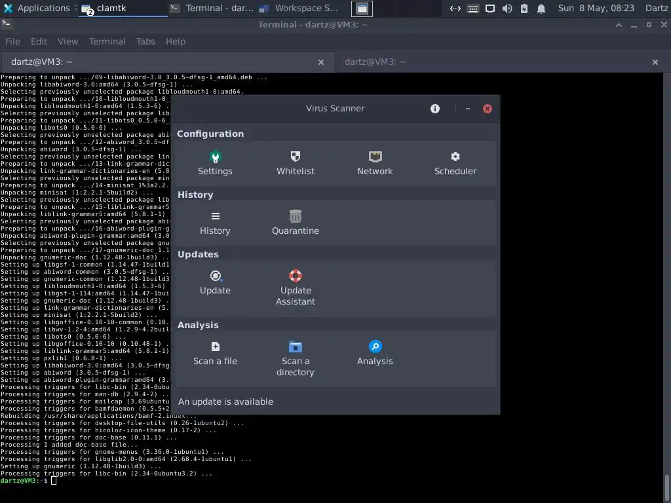The image size is (671, 503).
Task: Select the workspace switcher icon
Action: pyautogui.click(x=362, y=9)
